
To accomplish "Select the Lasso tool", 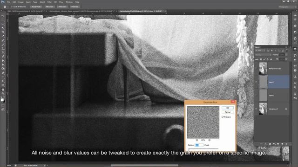I will tap(3, 24).
